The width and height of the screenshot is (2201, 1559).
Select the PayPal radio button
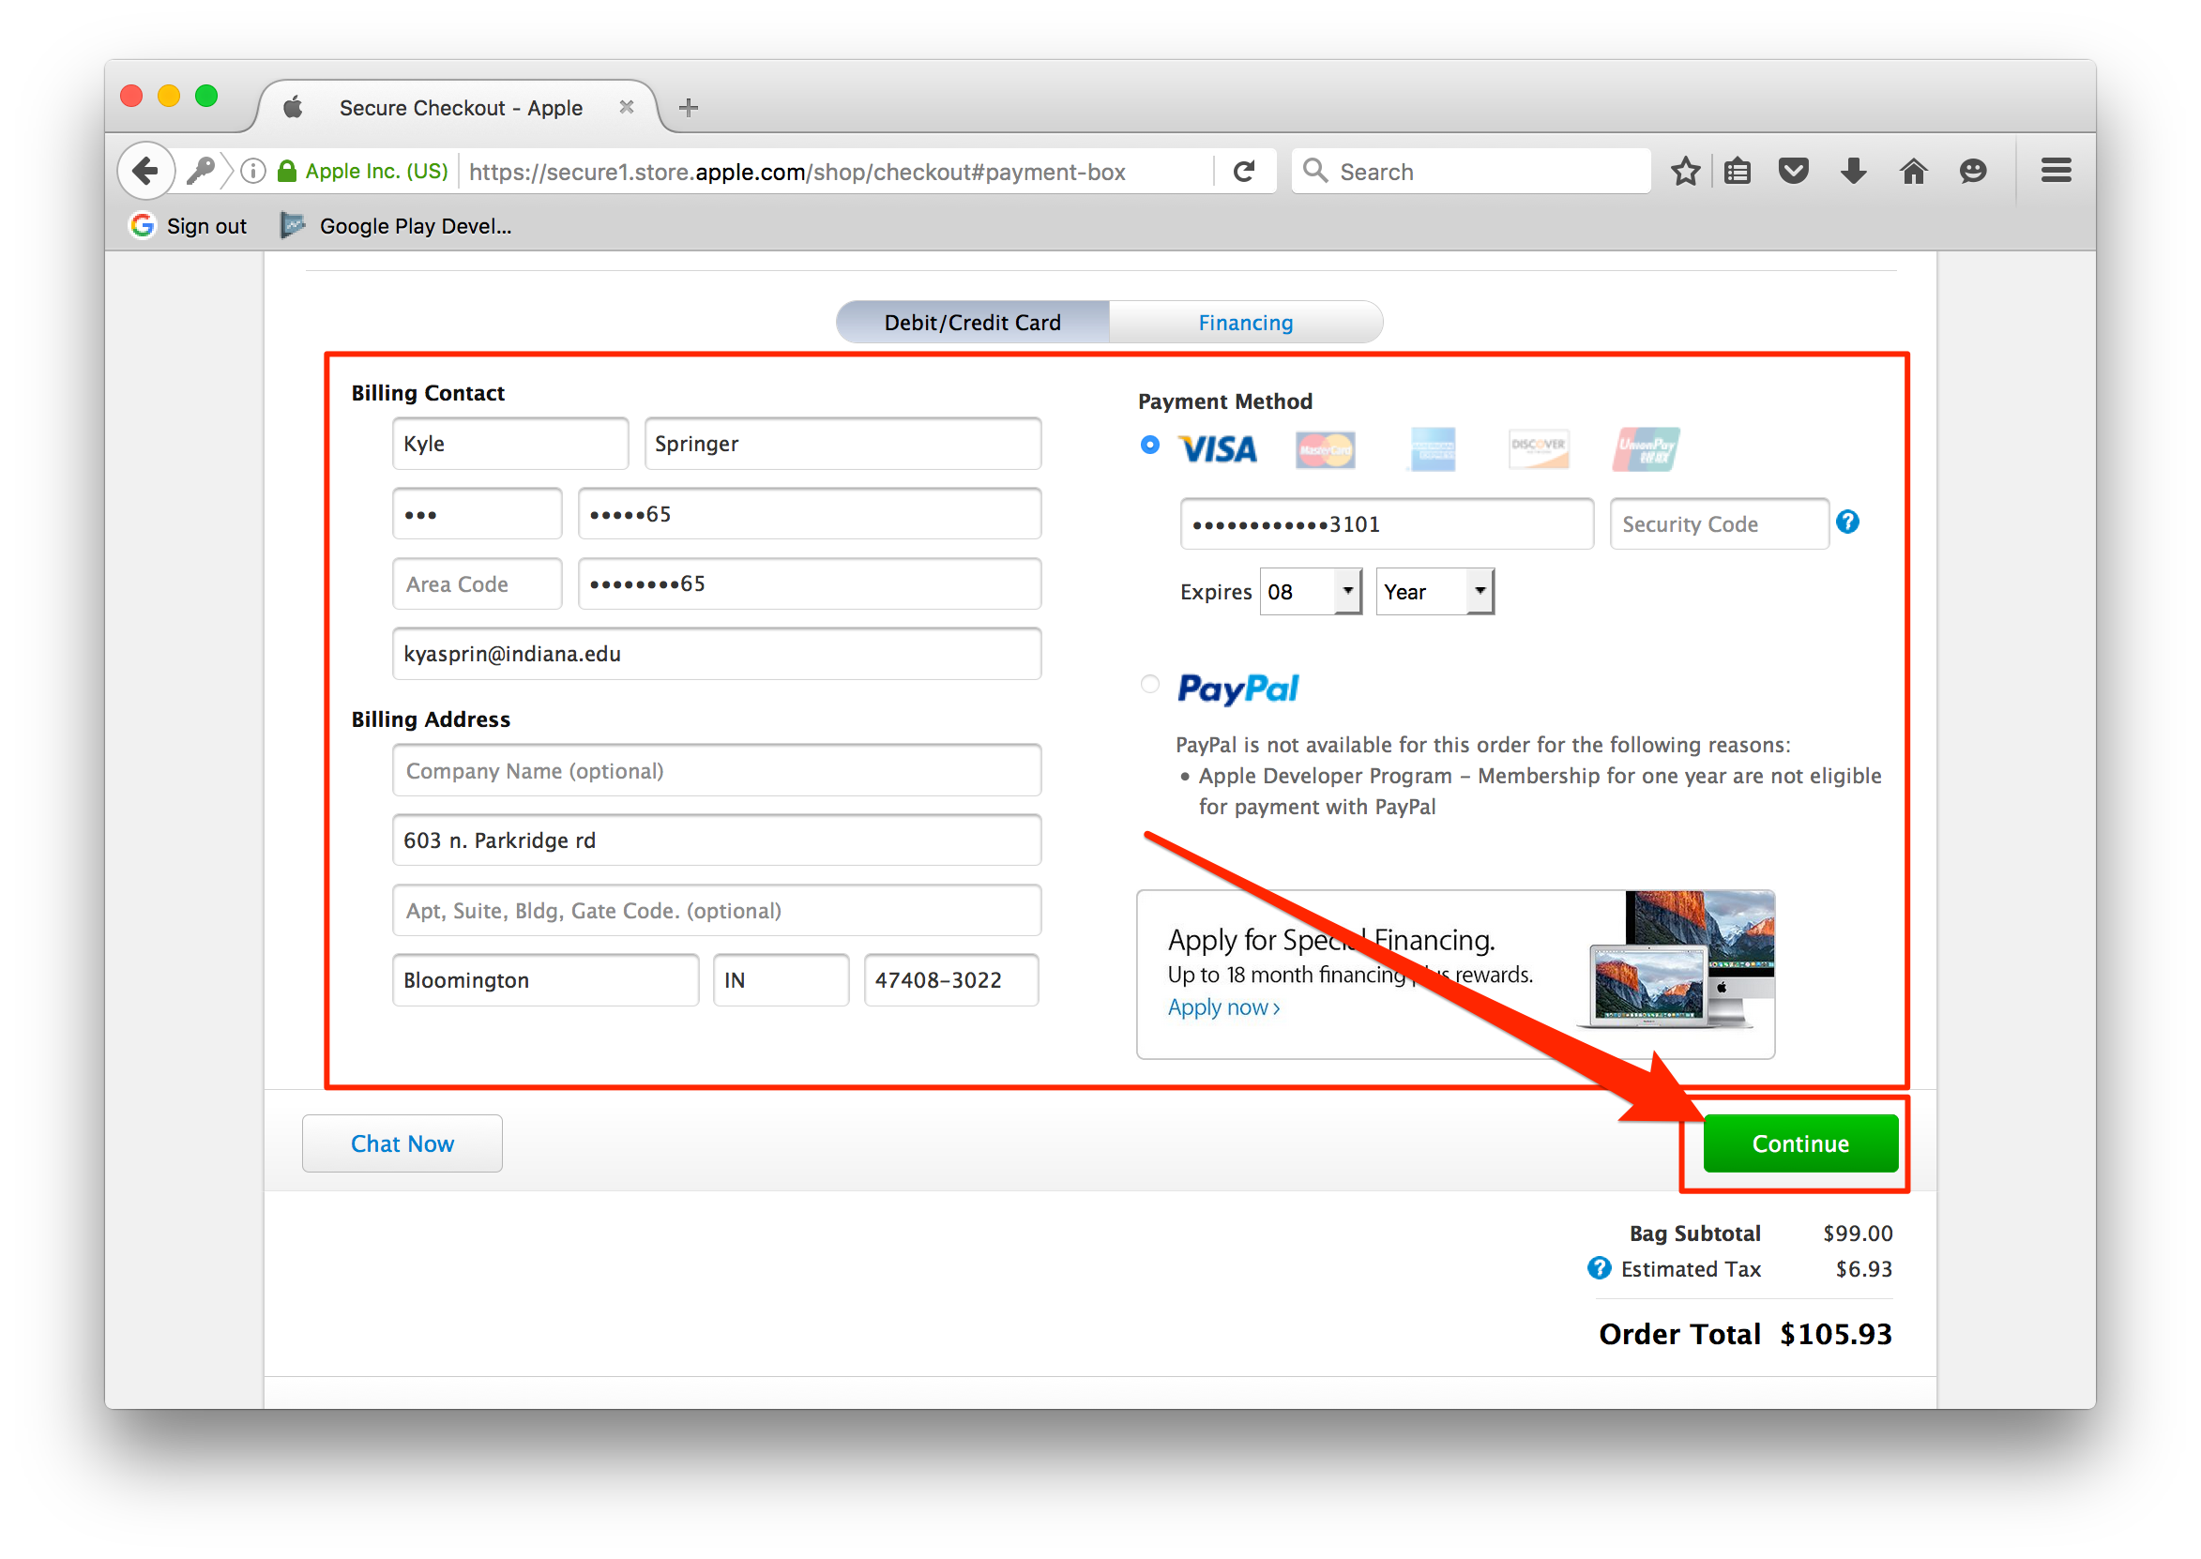[1149, 685]
